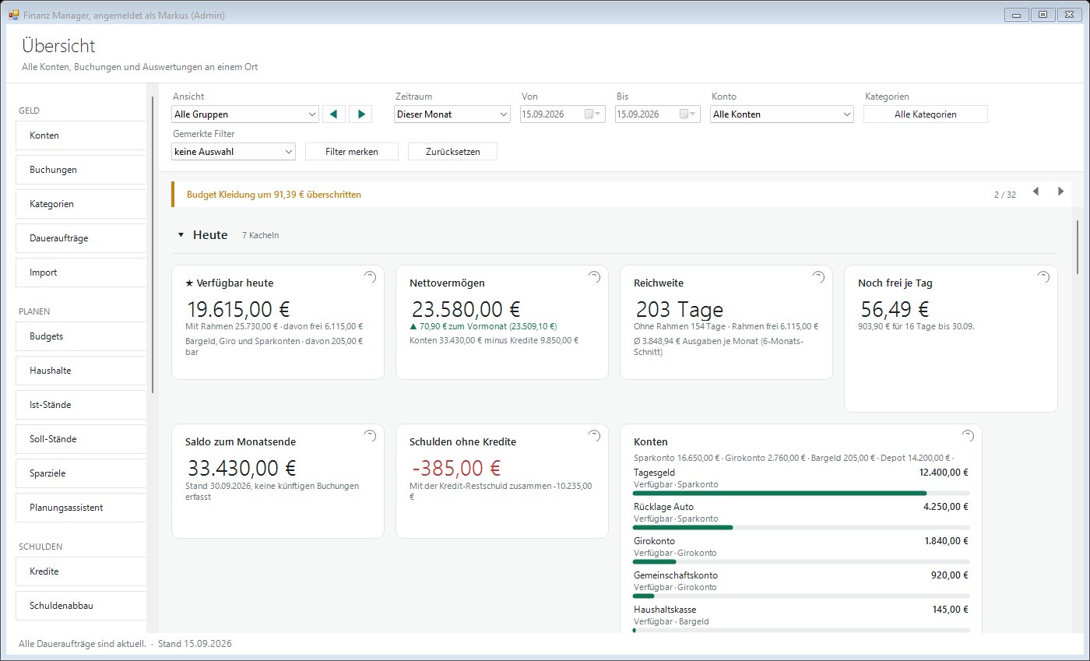The image size is (1090, 661).
Task: Open tile menu on Nettovermögen card
Action: pyautogui.click(x=594, y=277)
